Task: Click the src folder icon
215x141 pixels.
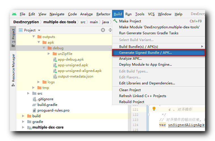Action: pos(34,93)
